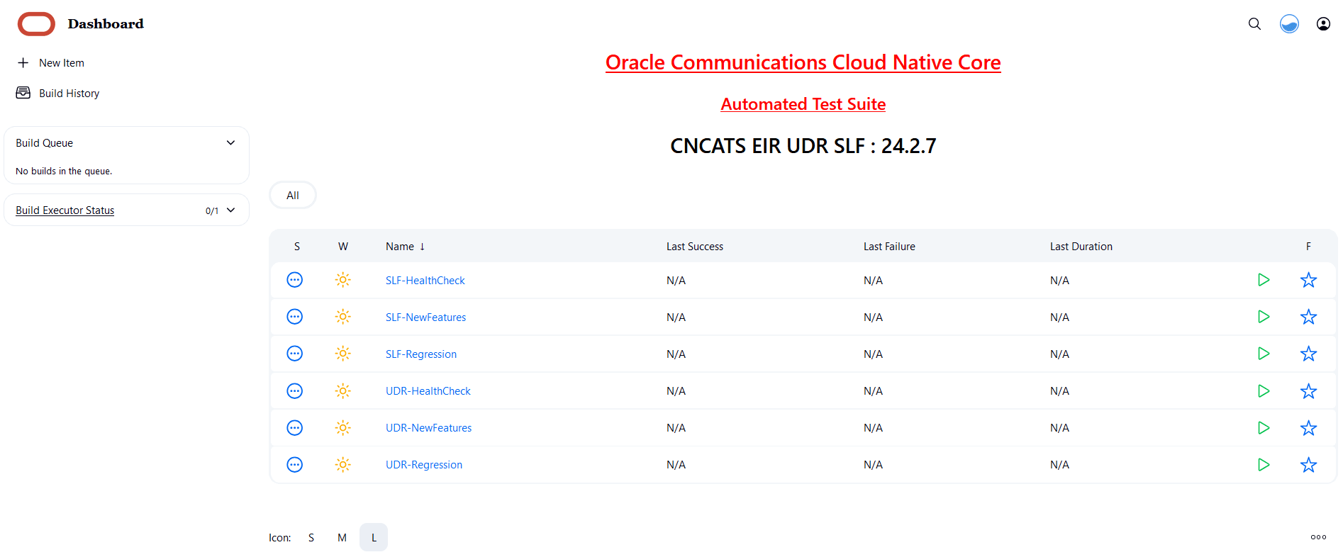The height and width of the screenshot is (557, 1343).
Task: Click the Dashboard breadcrumb title
Action: point(106,24)
